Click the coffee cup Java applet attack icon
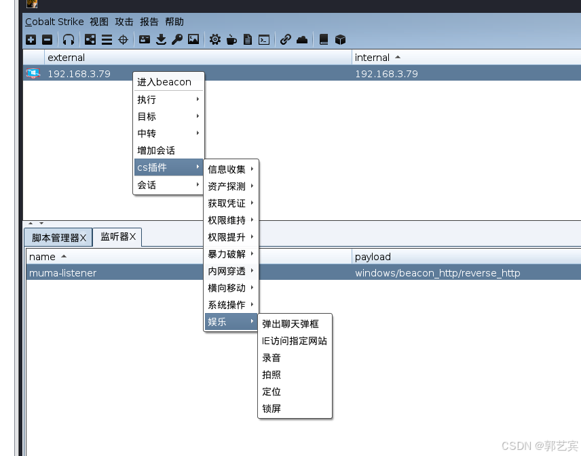581x456 pixels. [231, 39]
